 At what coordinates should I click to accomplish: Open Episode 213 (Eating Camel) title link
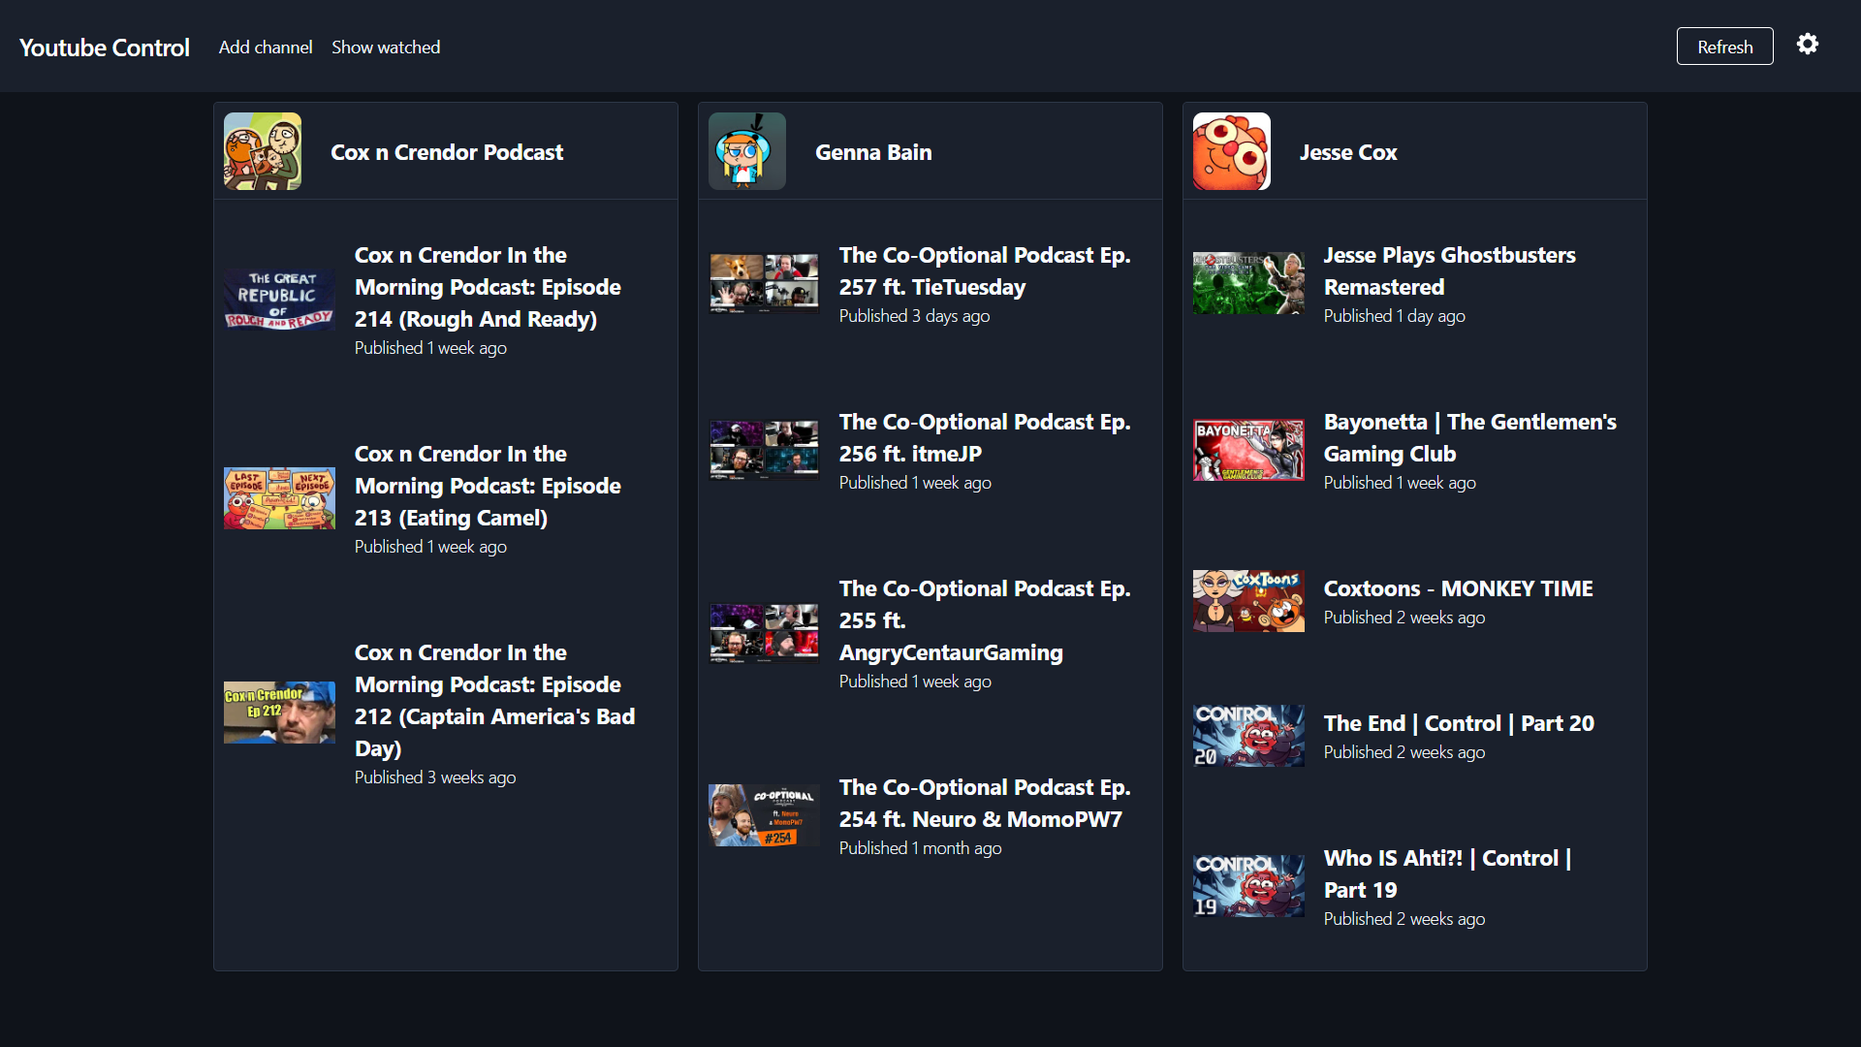point(488,486)
